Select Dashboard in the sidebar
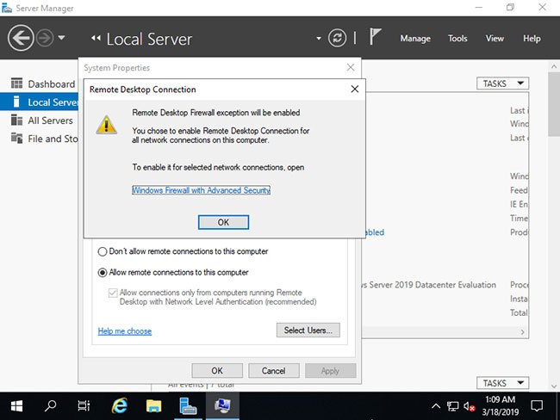Image resolution: width=560 pixels, height=420 pixels. tap(40, 83)
